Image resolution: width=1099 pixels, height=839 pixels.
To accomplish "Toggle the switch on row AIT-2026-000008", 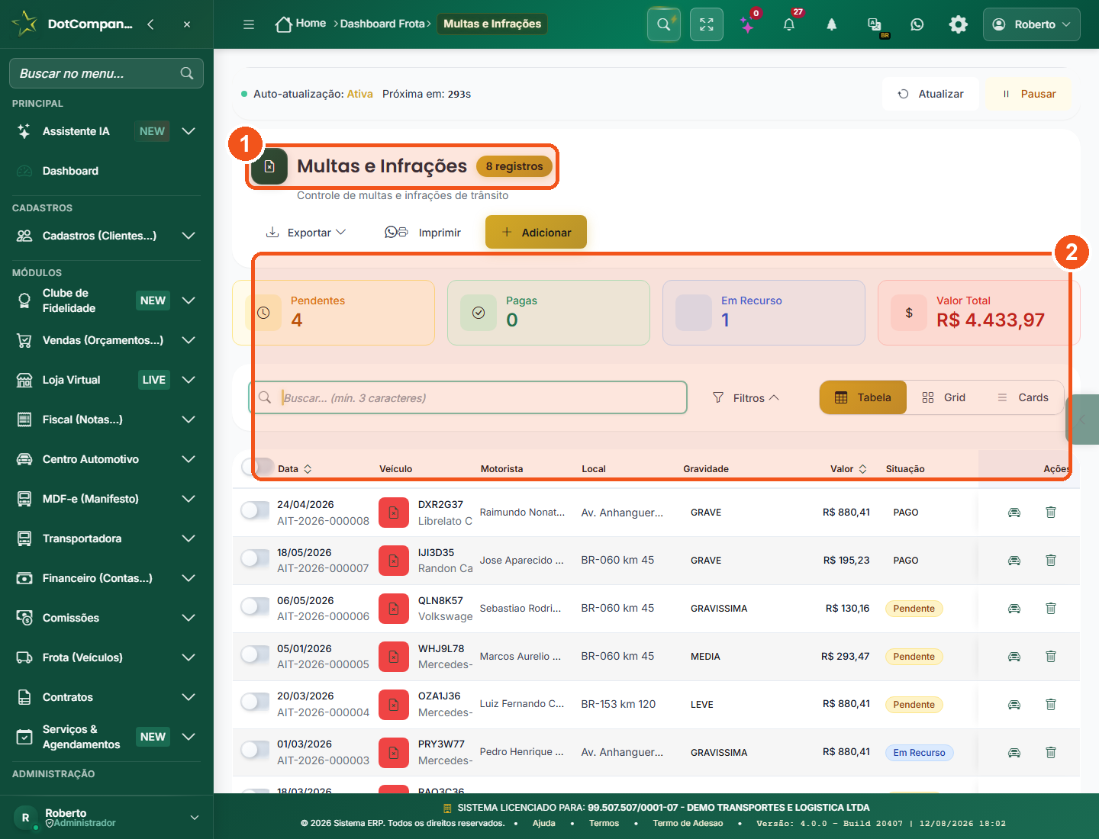I will pos(255,511).
